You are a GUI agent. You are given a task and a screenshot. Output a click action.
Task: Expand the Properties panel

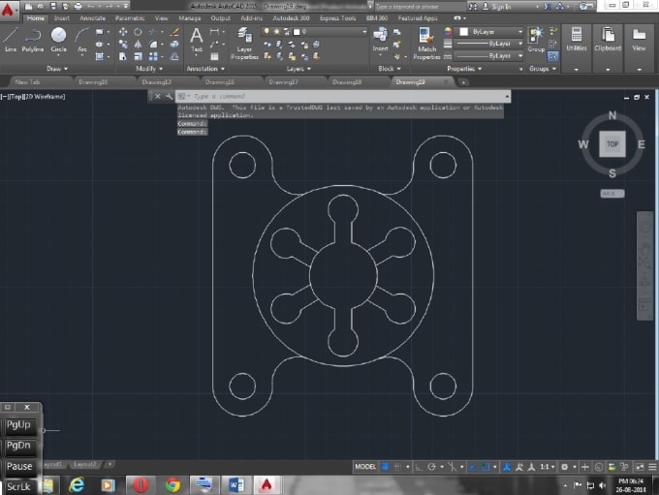point(464,69)
